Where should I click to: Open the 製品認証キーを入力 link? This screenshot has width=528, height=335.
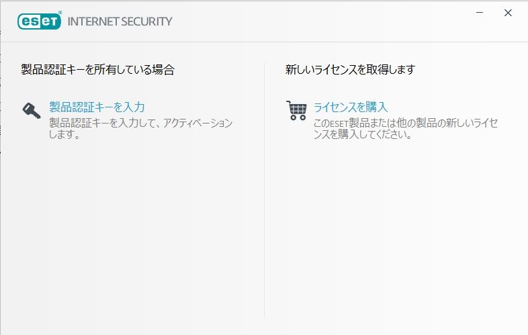point(97,107)
